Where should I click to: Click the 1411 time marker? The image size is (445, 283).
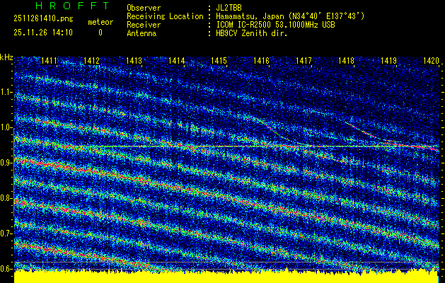tap(50, 62)
